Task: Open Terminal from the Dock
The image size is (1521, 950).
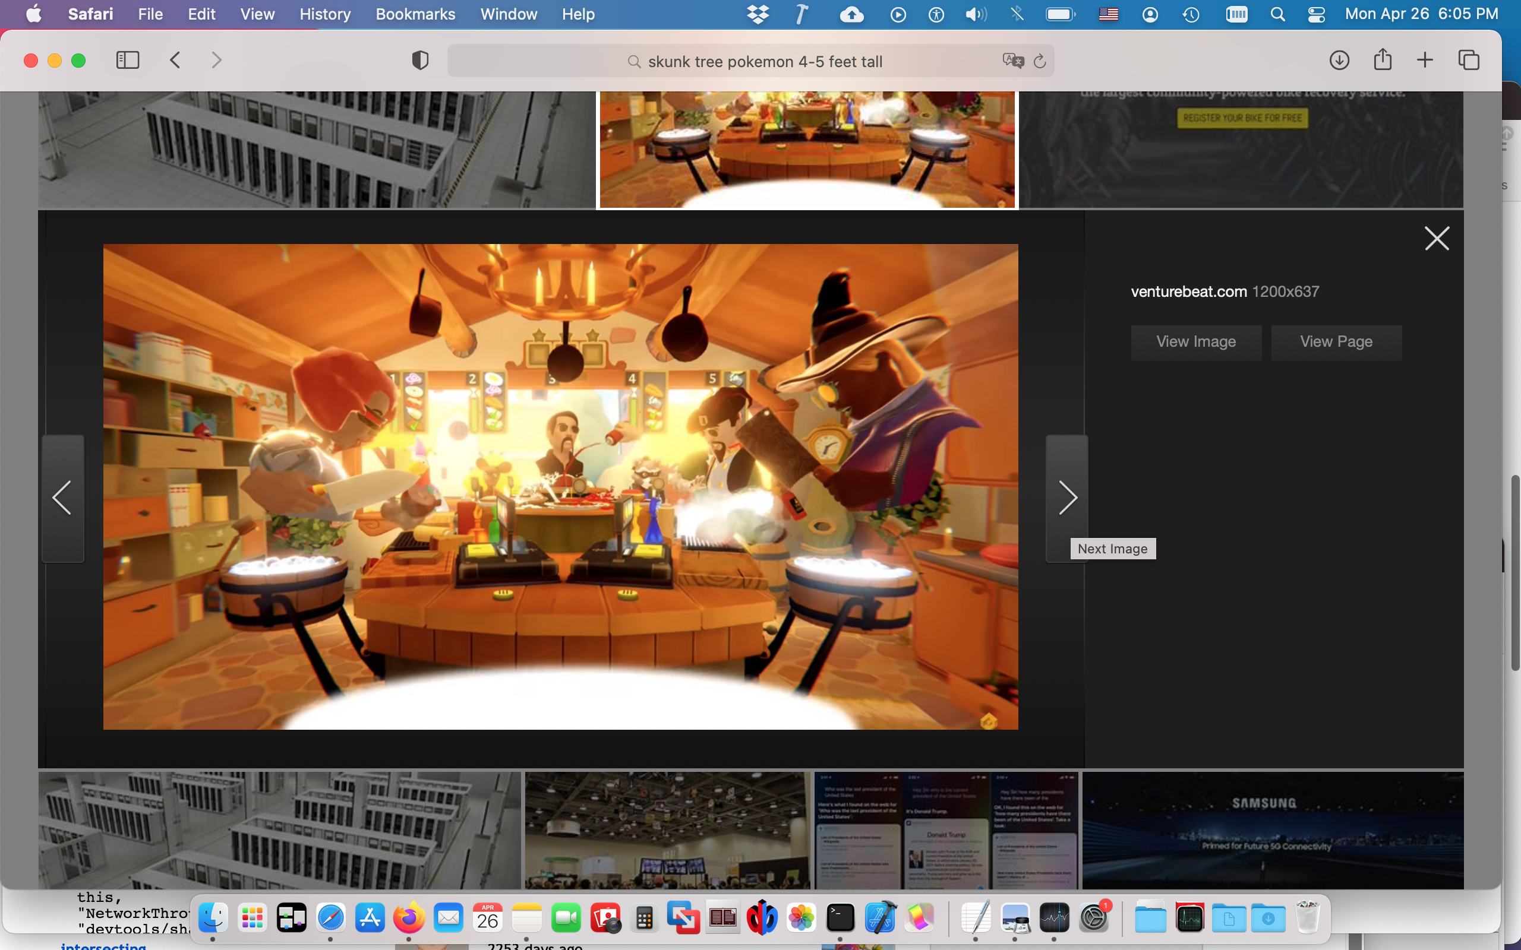Action: click(840, 918)
